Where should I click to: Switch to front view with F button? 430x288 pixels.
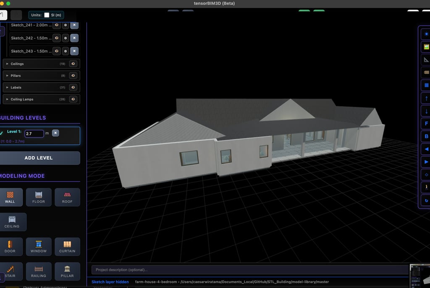point(426,124)
